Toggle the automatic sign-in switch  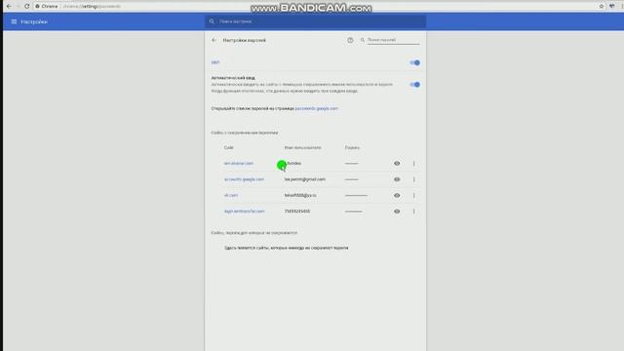(414, 85)
